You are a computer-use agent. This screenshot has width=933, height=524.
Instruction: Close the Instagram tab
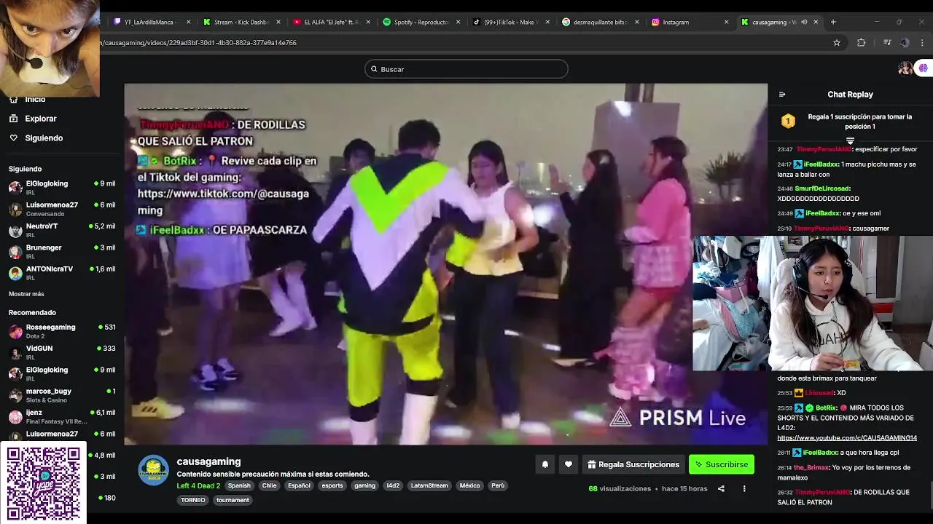coord(726,22)
